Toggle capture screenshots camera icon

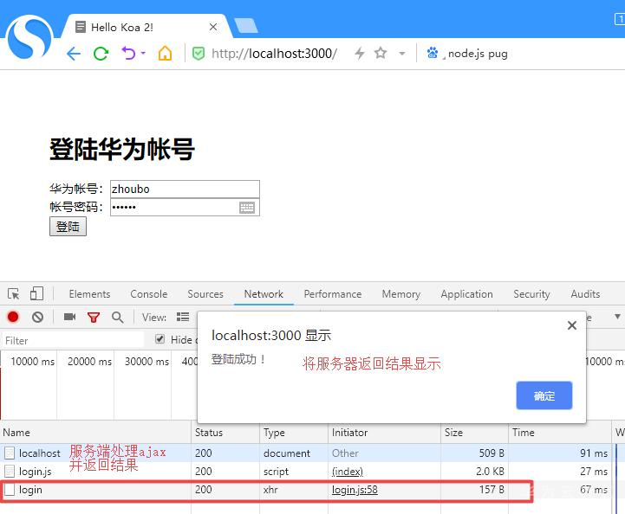pyautogui.click(x=69, y=317)
